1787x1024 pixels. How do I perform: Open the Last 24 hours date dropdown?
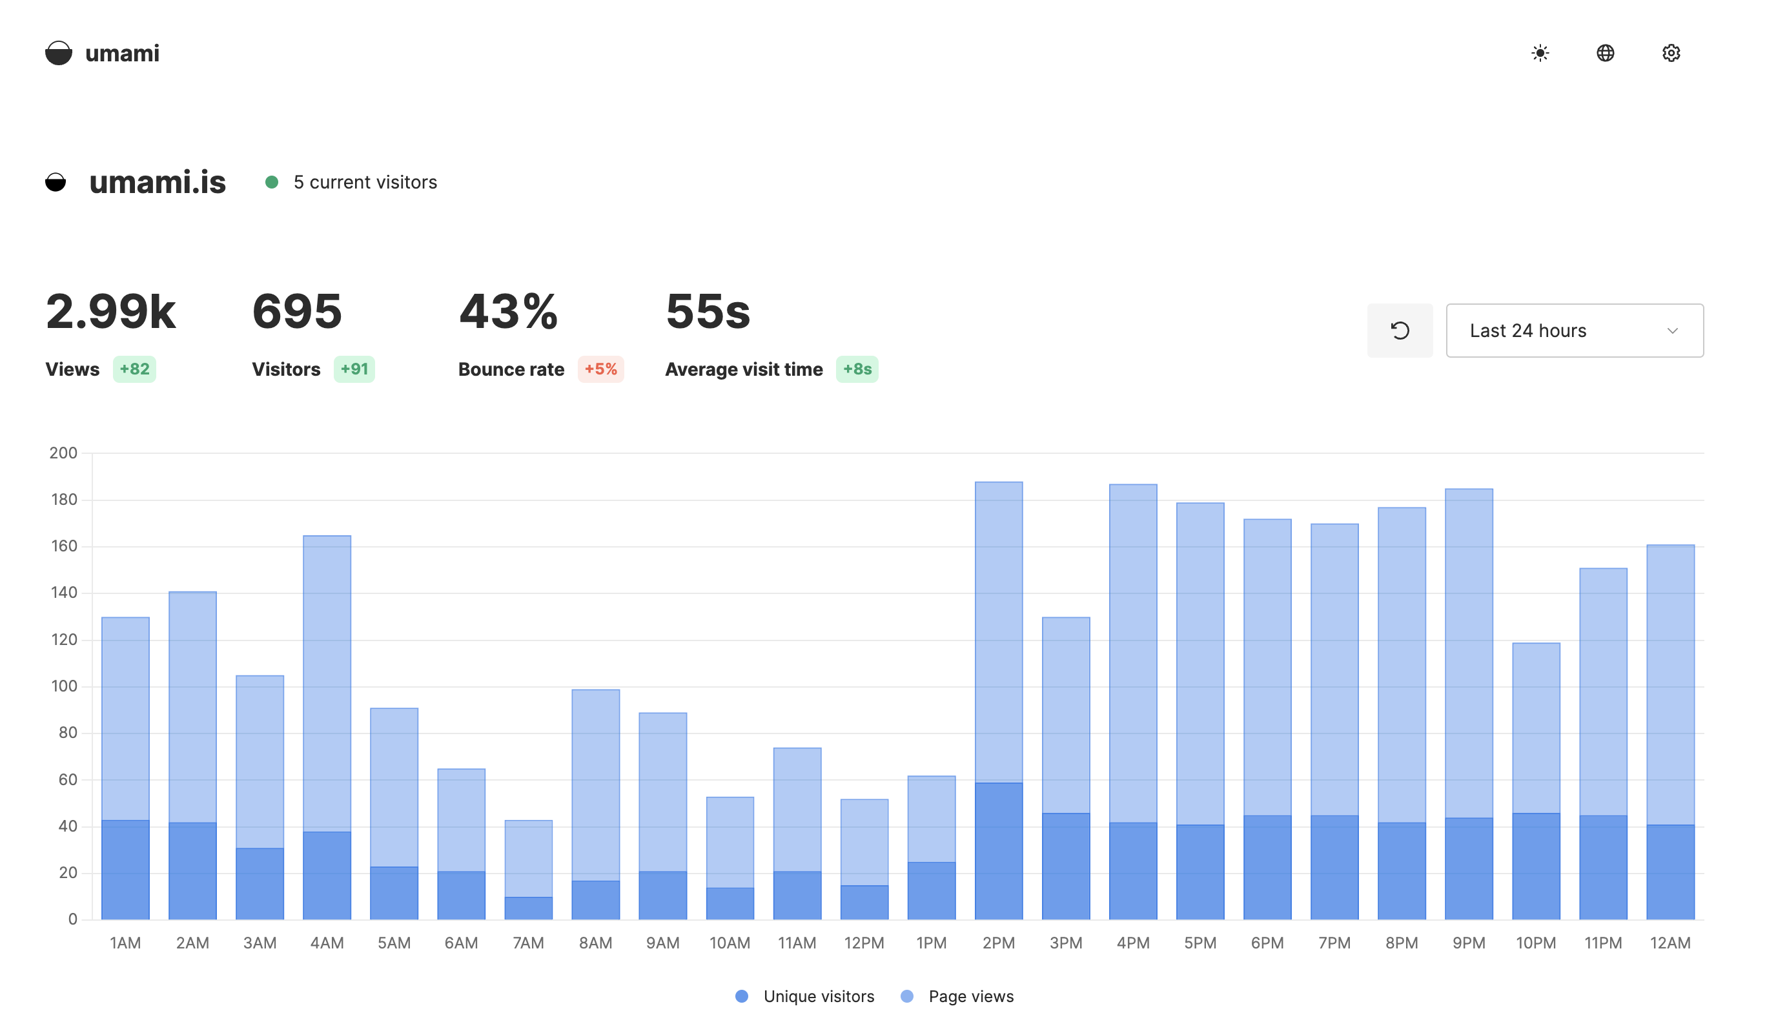(x=1575, y=331)
